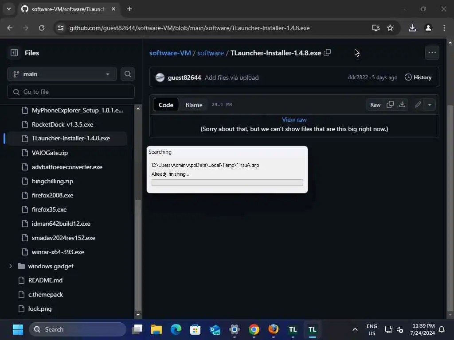Open main branch dropdown
This screenshot has height=340, width=454.
(62, 74)
